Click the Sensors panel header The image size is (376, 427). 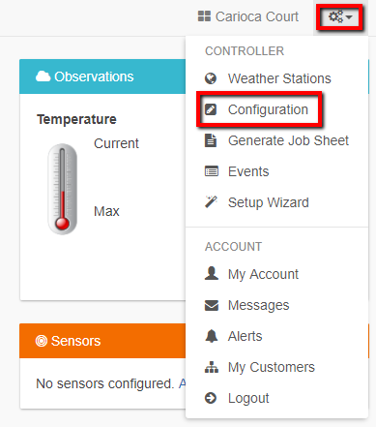pyautogui.click(x=102, y=341)
